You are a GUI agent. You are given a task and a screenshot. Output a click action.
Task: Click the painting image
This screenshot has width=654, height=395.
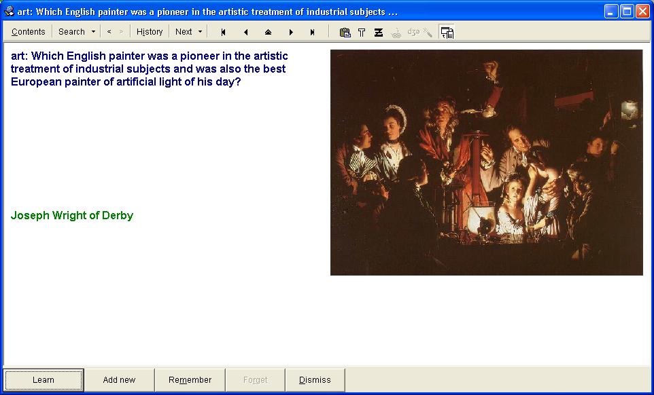click(x=486, y=162)
